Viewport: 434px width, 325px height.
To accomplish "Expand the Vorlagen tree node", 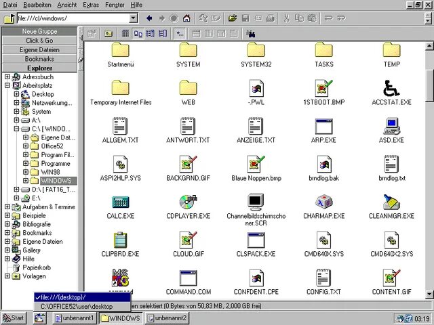I will (x=7, y=276).
